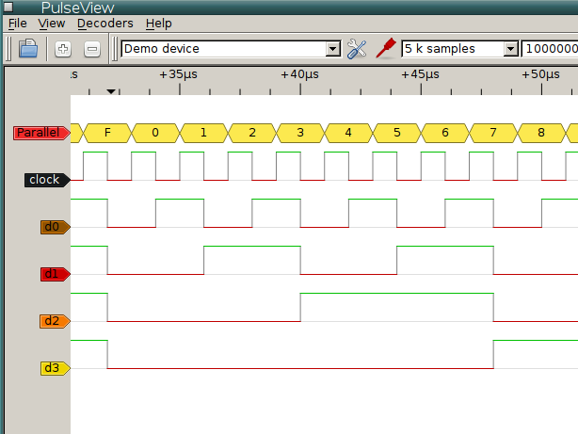Select the d1 channel label
Screen dimensions: 578x434
56,274
